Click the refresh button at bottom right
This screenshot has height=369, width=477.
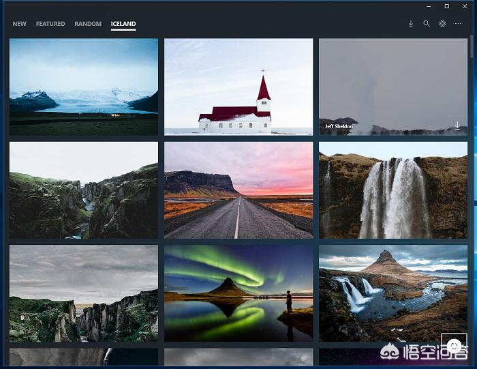(454, 345)
